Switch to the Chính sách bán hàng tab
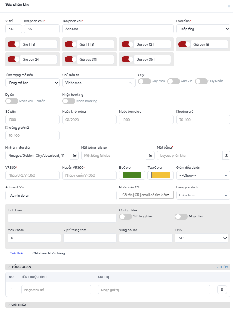The height and width of the screenshot is (309, 233). 49,253
